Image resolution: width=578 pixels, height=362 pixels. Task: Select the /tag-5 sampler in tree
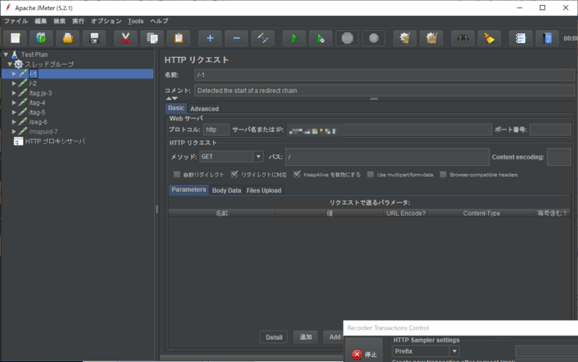38,112
